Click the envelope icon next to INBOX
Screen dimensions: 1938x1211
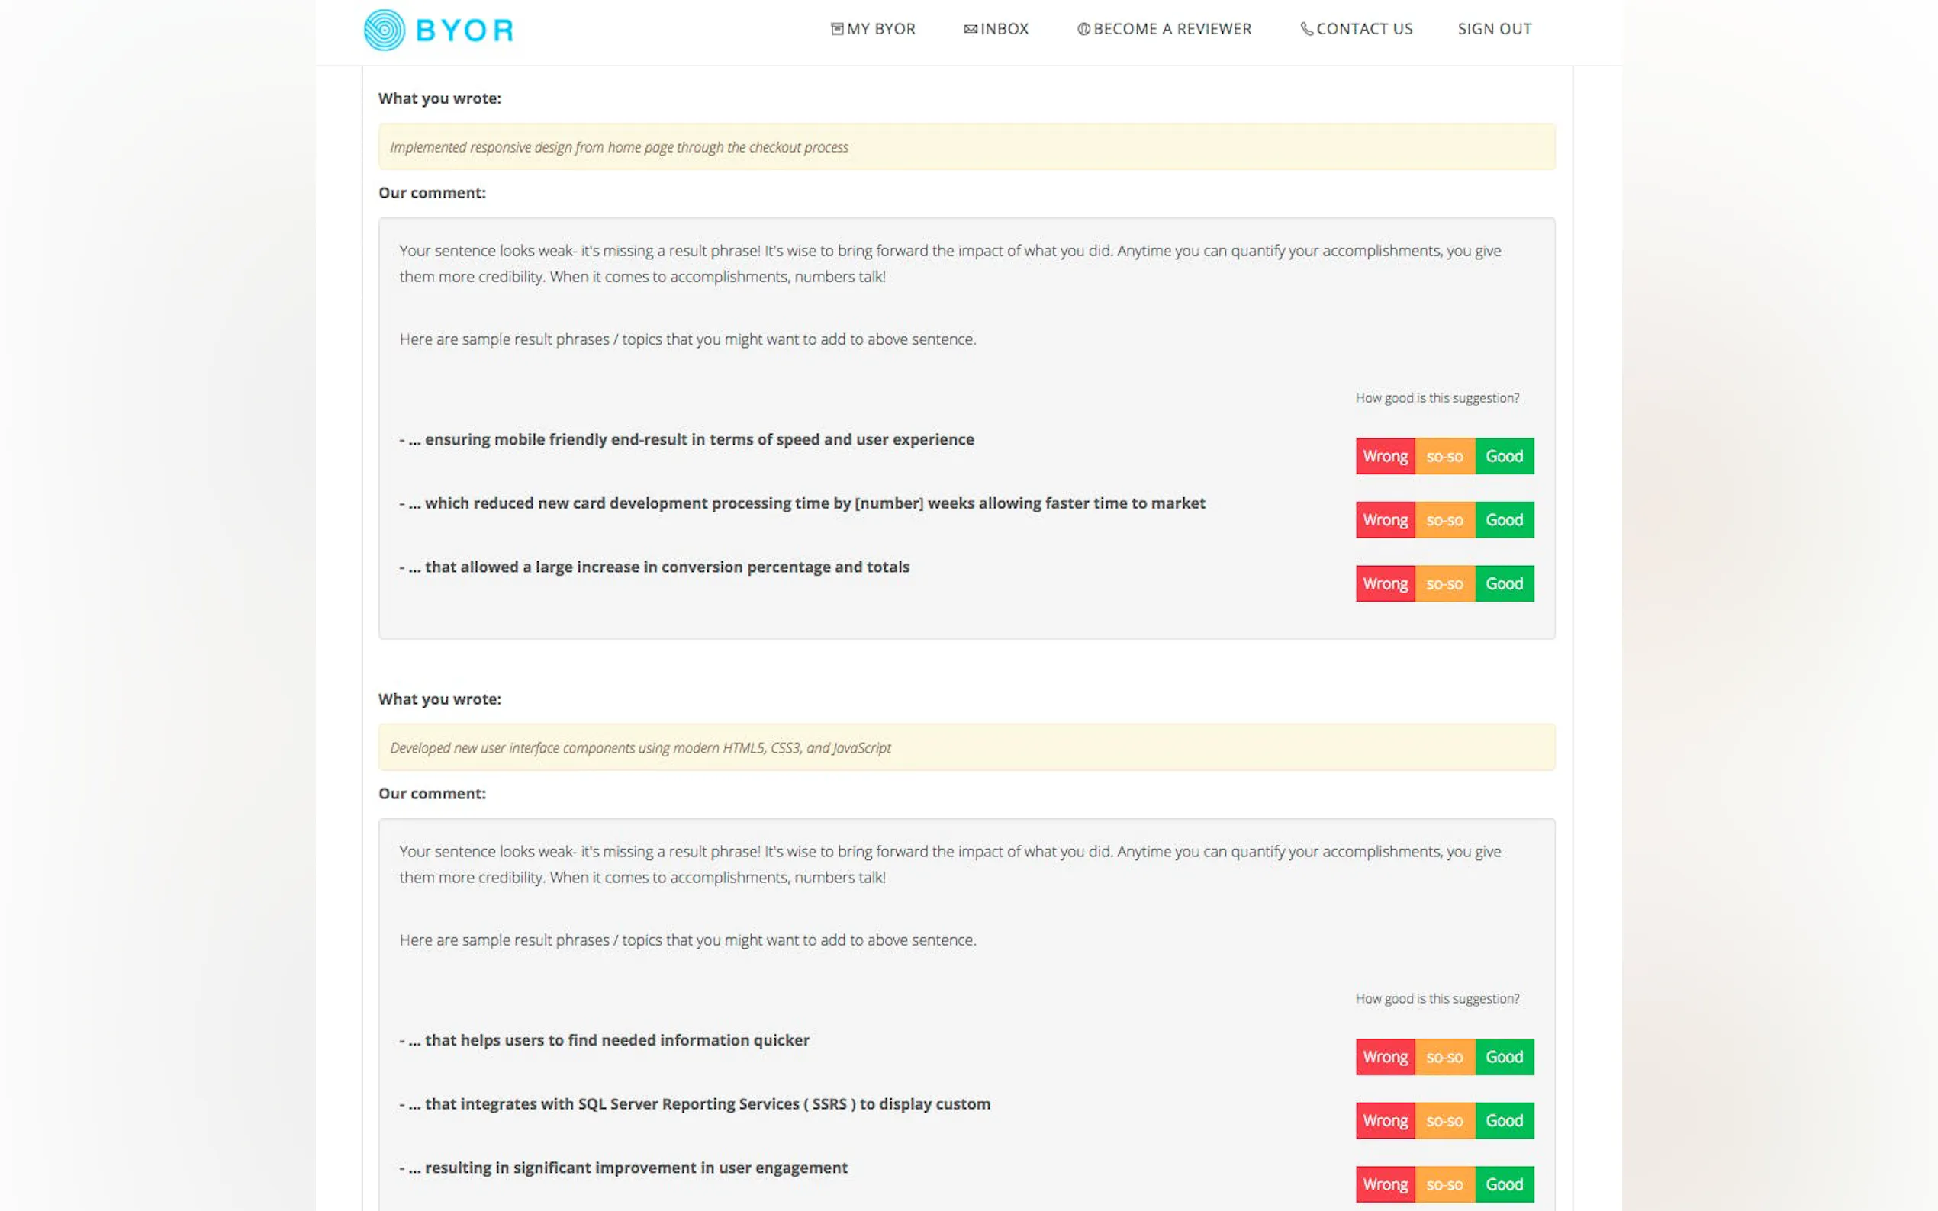click(x=971, y=29)
